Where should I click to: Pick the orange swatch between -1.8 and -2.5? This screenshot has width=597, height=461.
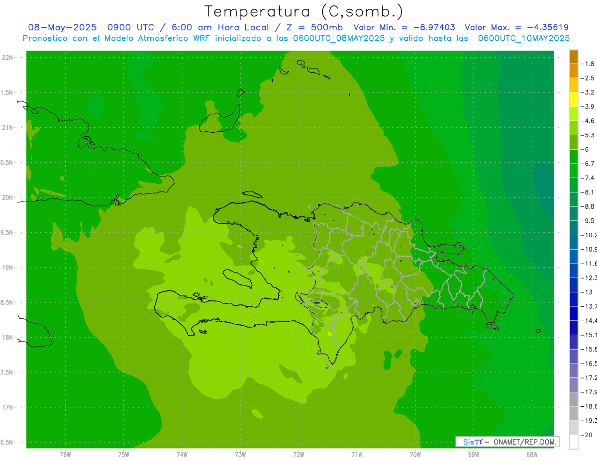click(574, 71)
